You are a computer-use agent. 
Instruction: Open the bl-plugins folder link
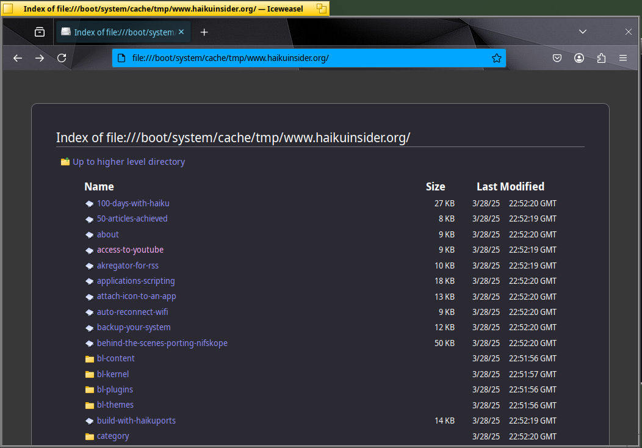[115, 390]
